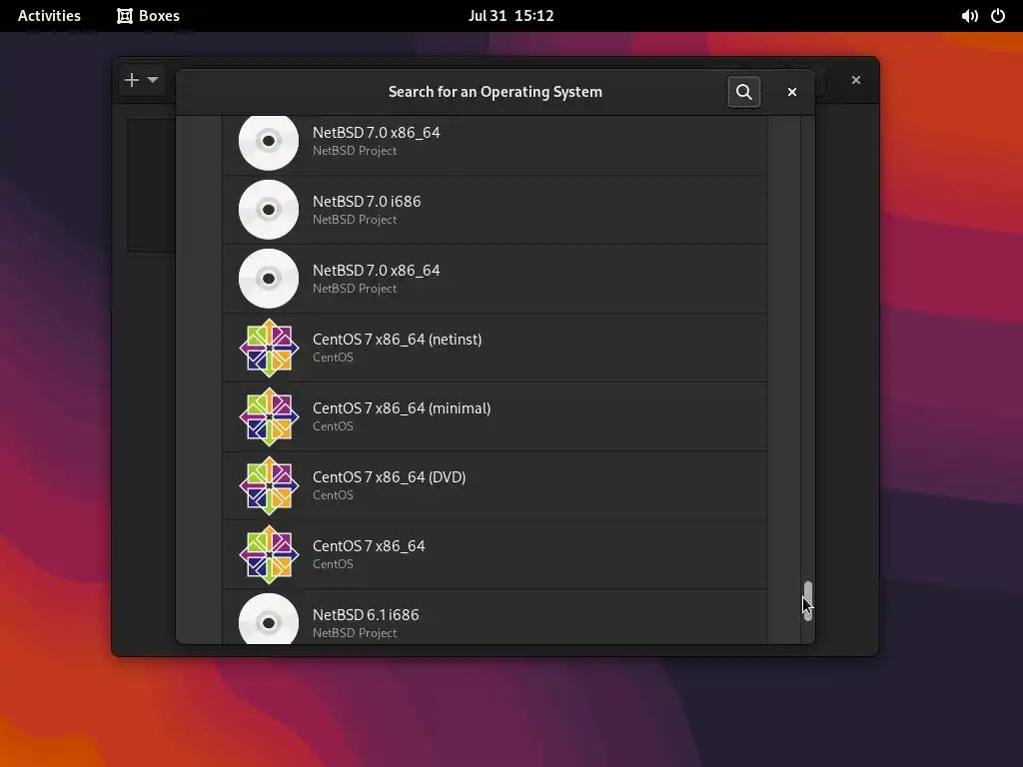Pick NetBSD 7.0 x86_64 directly above CentOS netinst

point(496,280)
